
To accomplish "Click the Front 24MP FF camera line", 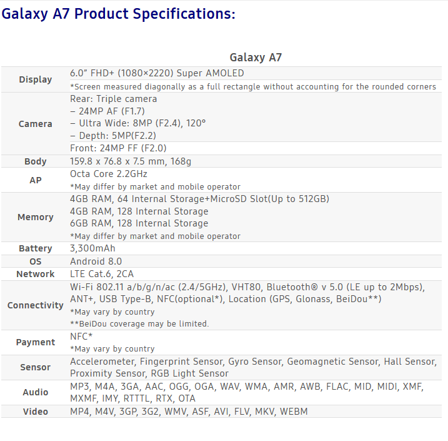I will pyautogui.click(x=118, y=148).
